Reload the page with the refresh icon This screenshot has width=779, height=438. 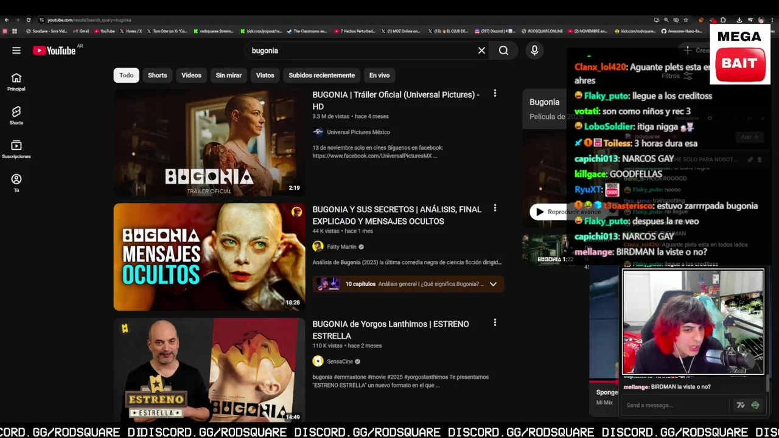tap(28, 20)
